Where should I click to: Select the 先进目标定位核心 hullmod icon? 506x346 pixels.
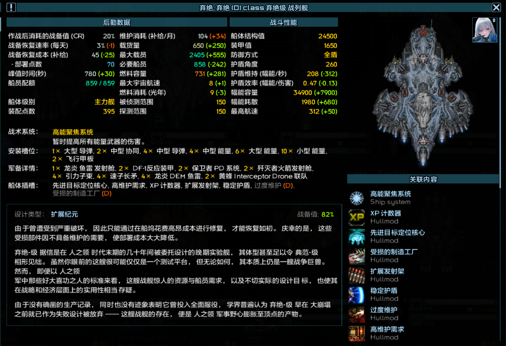click(356, 236)
